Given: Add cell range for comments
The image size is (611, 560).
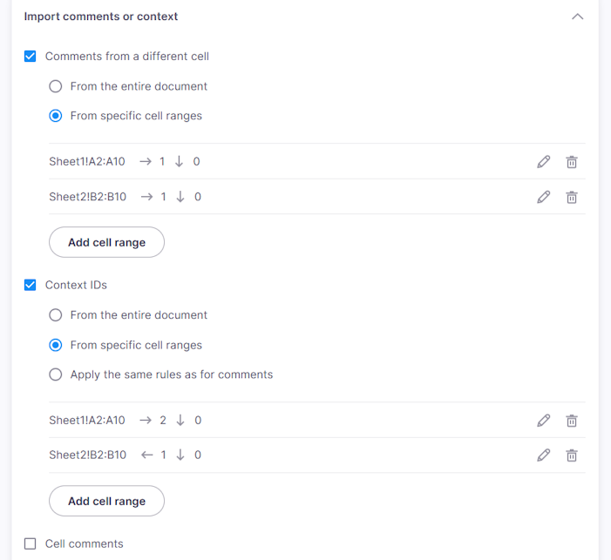Looking at the screenshot, I should click(x=106, y=242).
